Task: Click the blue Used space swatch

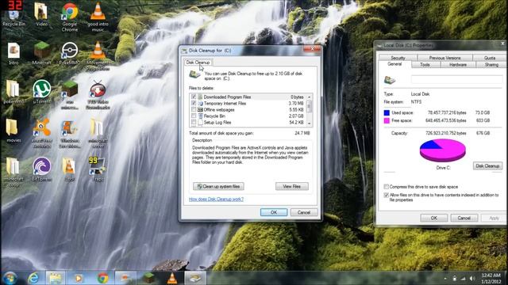Action: click(x=387, y=112)
